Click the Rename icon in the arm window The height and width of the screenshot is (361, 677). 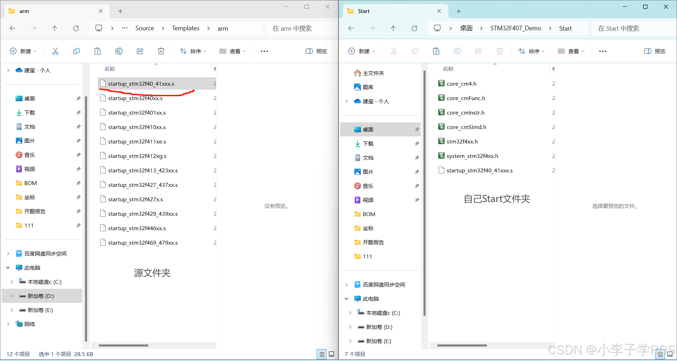coord(119,51)
